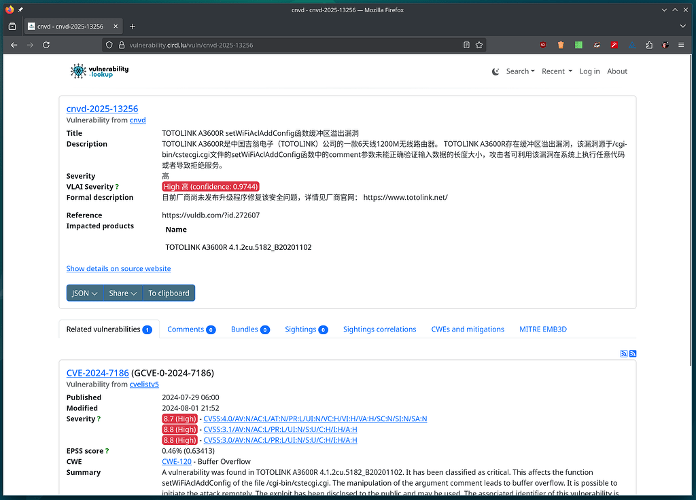Toggle reader view in the address bar

[x=466, y=45]
